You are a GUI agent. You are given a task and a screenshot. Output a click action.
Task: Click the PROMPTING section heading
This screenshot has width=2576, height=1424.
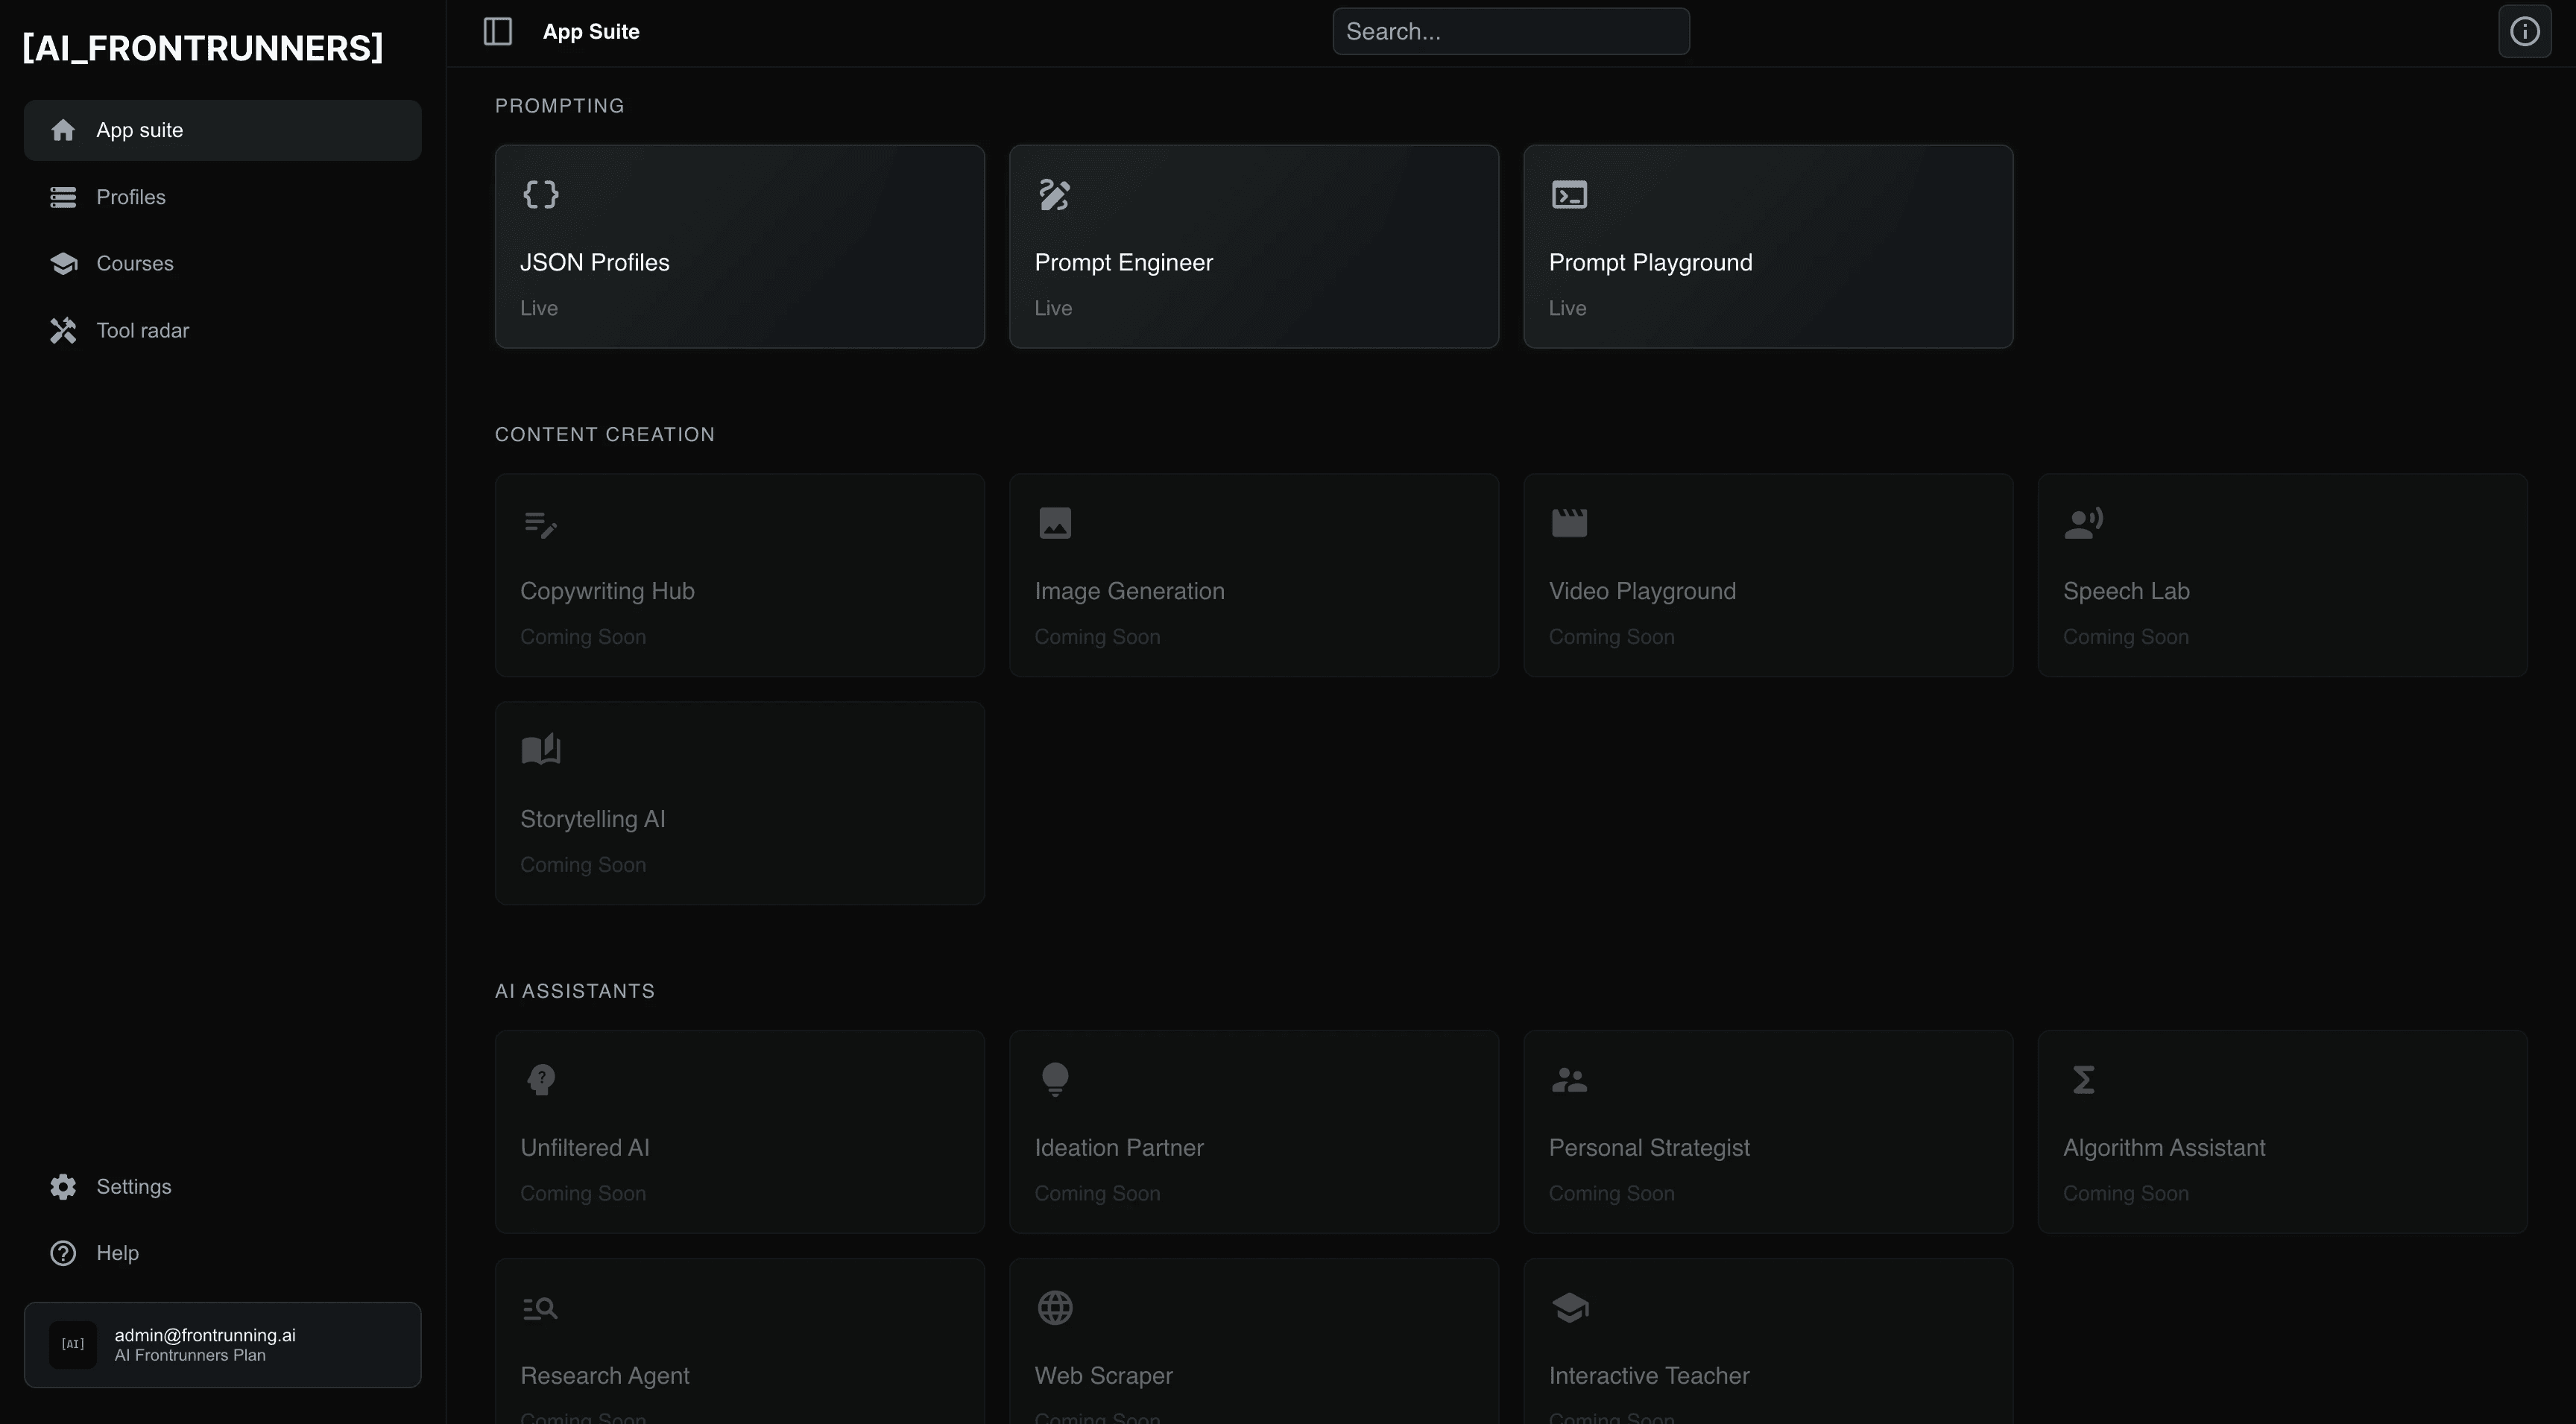(559, 106)
